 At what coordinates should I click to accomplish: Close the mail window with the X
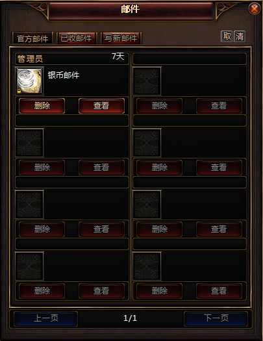click(x=254, y=8)
